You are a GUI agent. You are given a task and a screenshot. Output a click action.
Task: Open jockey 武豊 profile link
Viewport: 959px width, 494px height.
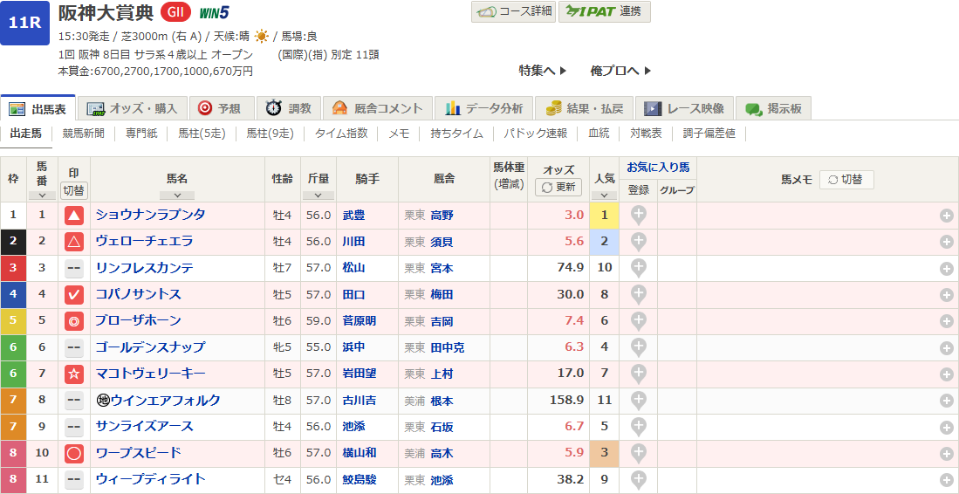pyautogui.click(x=354, y=216)
